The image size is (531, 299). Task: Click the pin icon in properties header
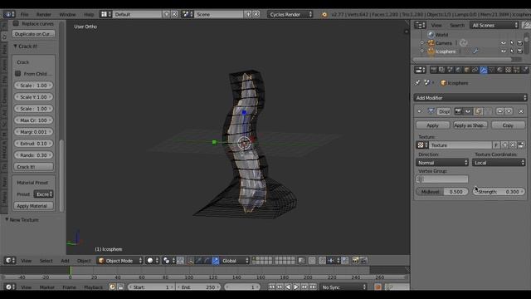point(417,83)
